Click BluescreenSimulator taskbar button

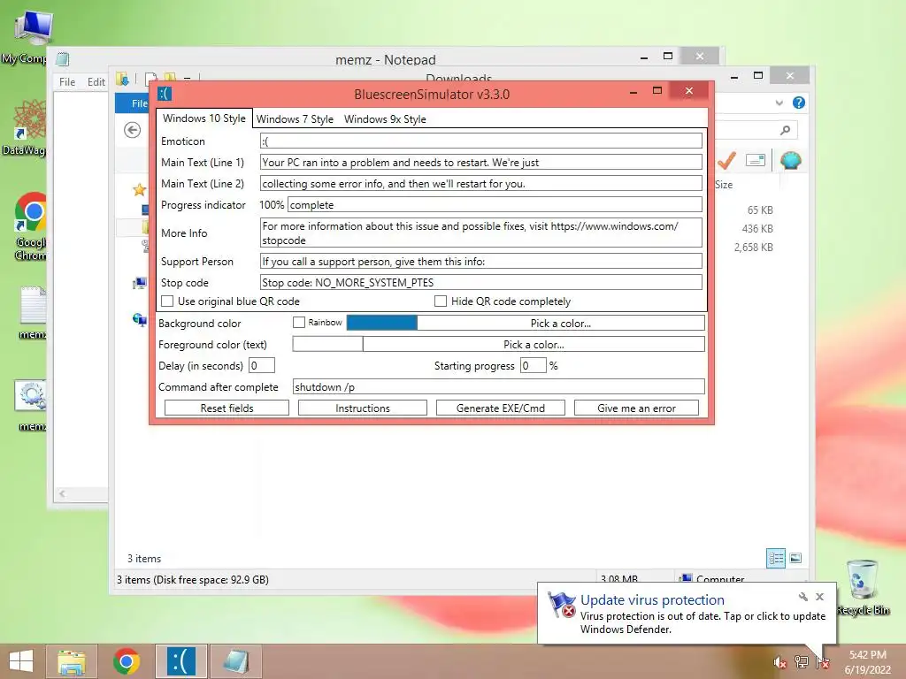pos(180,661)
